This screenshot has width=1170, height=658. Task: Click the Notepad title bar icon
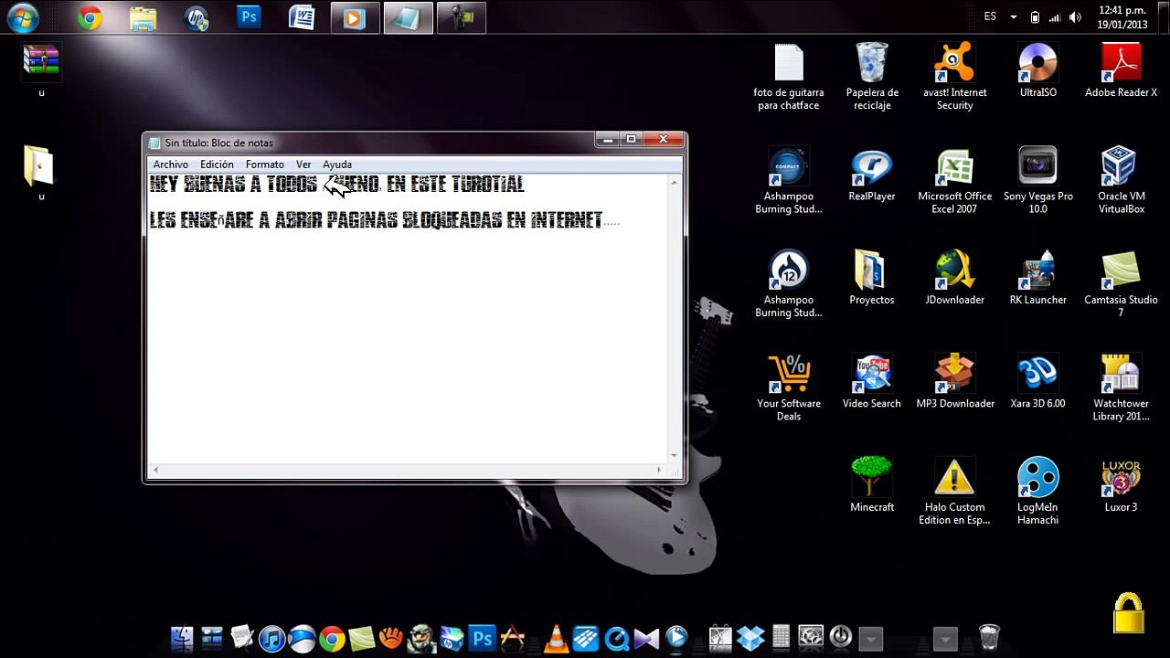(154, 143)
